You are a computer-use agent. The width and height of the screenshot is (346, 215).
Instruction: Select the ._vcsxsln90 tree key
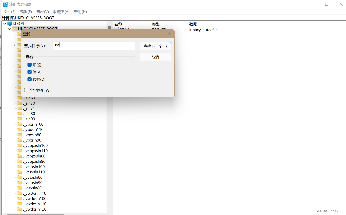33,183
